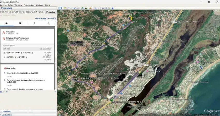
Task: Click the Pesquisar search button
Action: [x=51, y=12]
